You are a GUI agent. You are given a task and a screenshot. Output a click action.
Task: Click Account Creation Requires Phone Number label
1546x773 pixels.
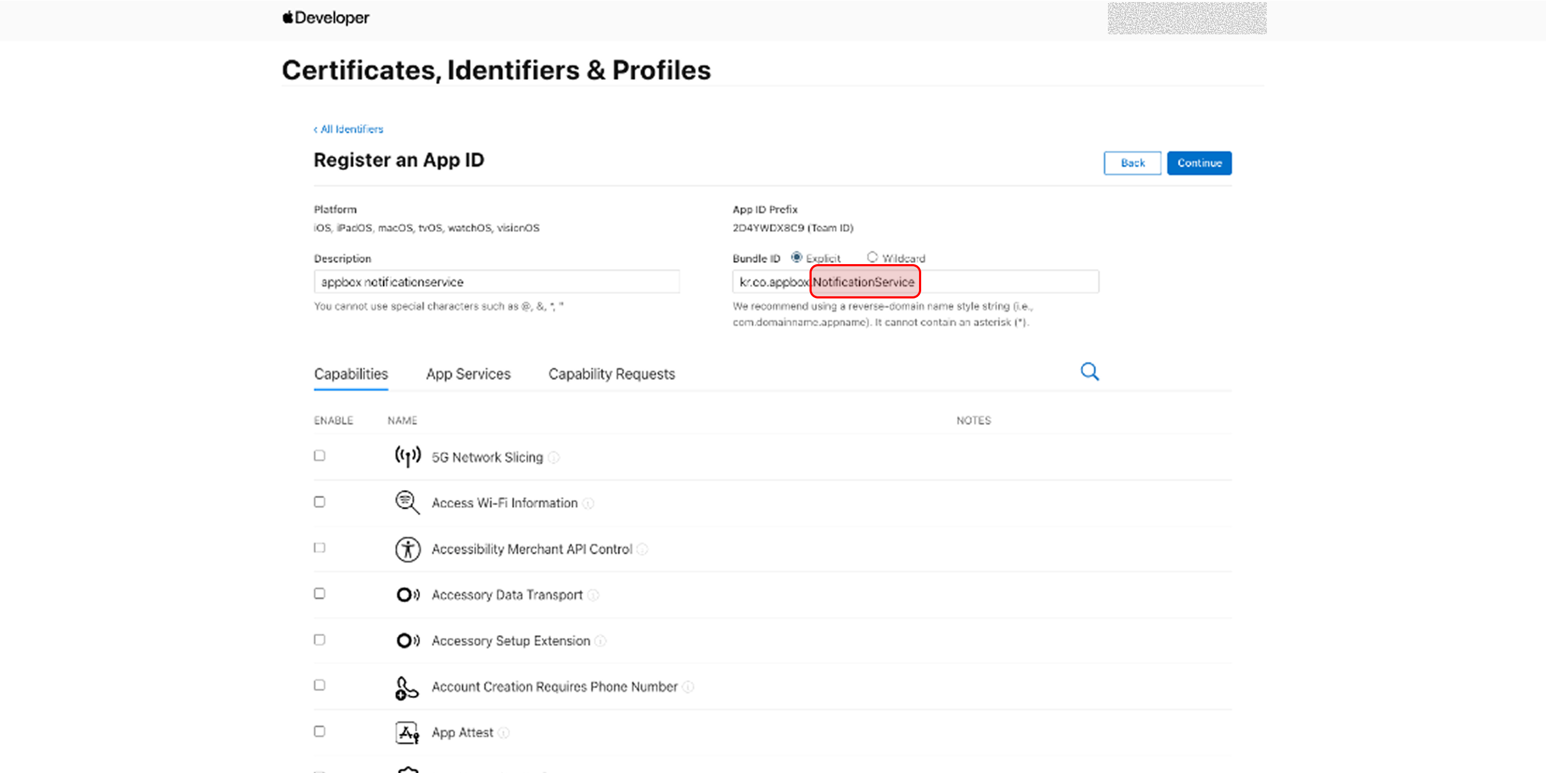coord(555,687)
